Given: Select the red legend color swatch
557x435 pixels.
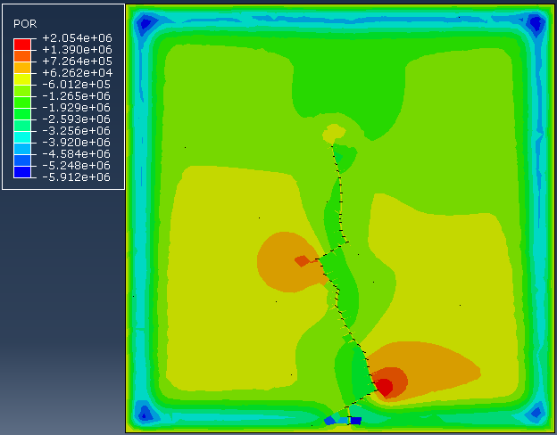Looking at the screenshot, I should (x=22, y=45).
